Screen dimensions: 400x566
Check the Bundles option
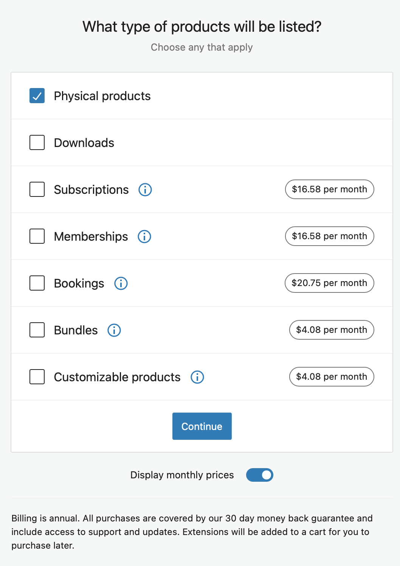click(37, 330)
